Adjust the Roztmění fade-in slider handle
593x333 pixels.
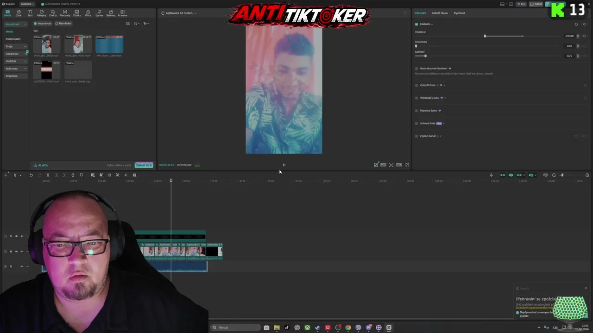[416, 46]
